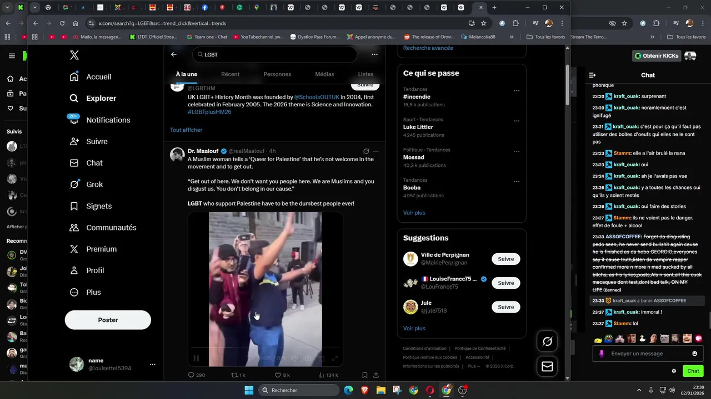Open Grok from the sidebar
The height and width of the screenshot is (399, 711).
[86, 185]
